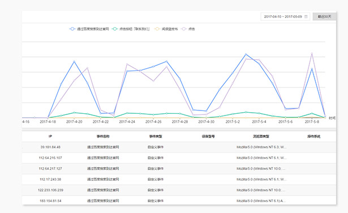Click the x-axis label 2017-5-6
The image size is (348, 213).
point(285,122)
